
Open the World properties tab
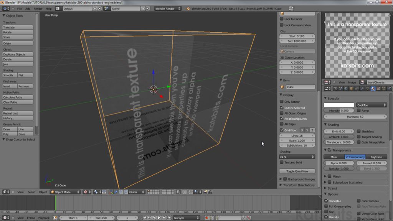pos(345,89)
